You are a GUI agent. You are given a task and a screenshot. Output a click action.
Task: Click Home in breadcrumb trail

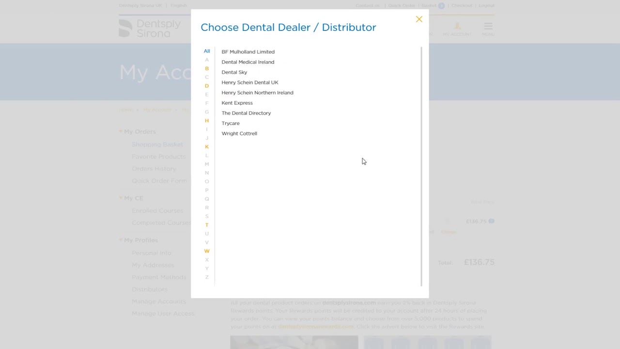(125, 110)
